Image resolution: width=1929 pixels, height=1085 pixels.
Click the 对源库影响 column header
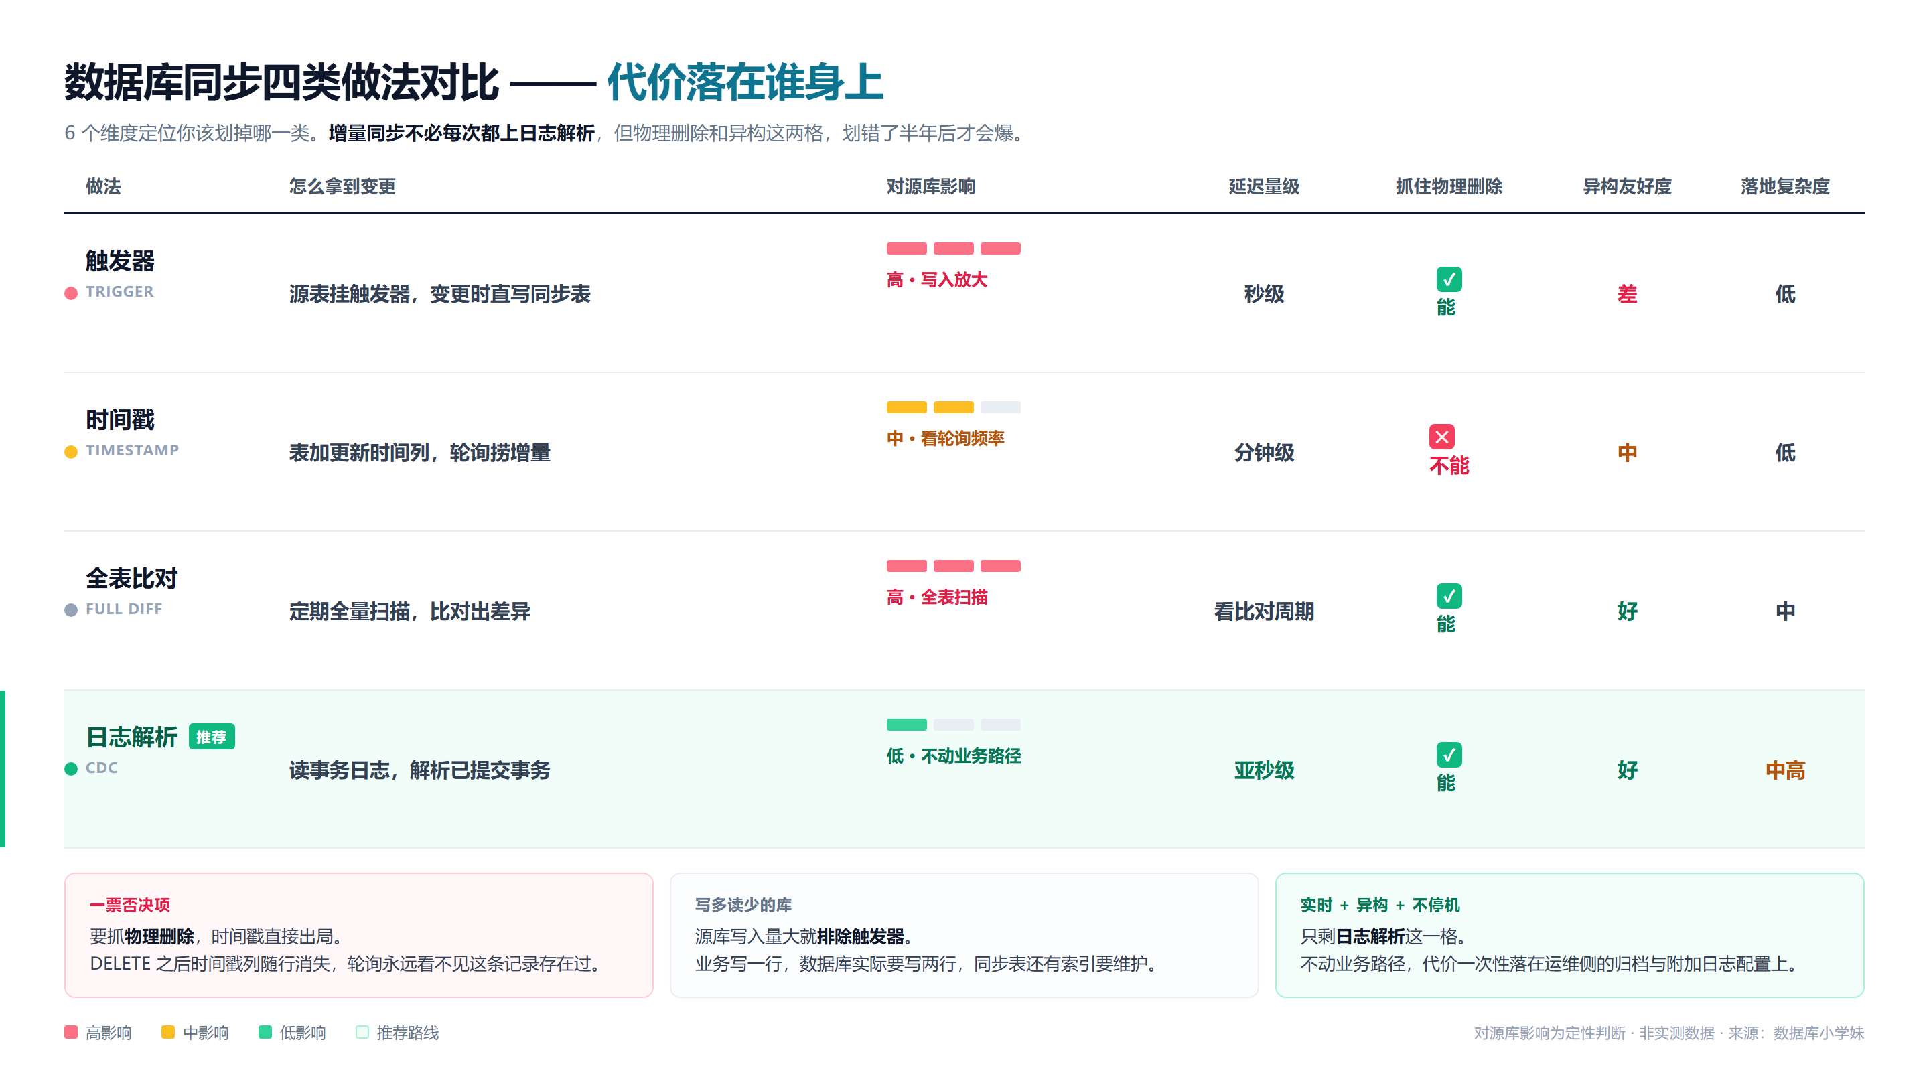(931, 186)
